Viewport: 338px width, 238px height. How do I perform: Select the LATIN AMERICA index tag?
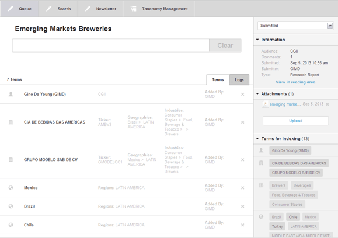304,226
